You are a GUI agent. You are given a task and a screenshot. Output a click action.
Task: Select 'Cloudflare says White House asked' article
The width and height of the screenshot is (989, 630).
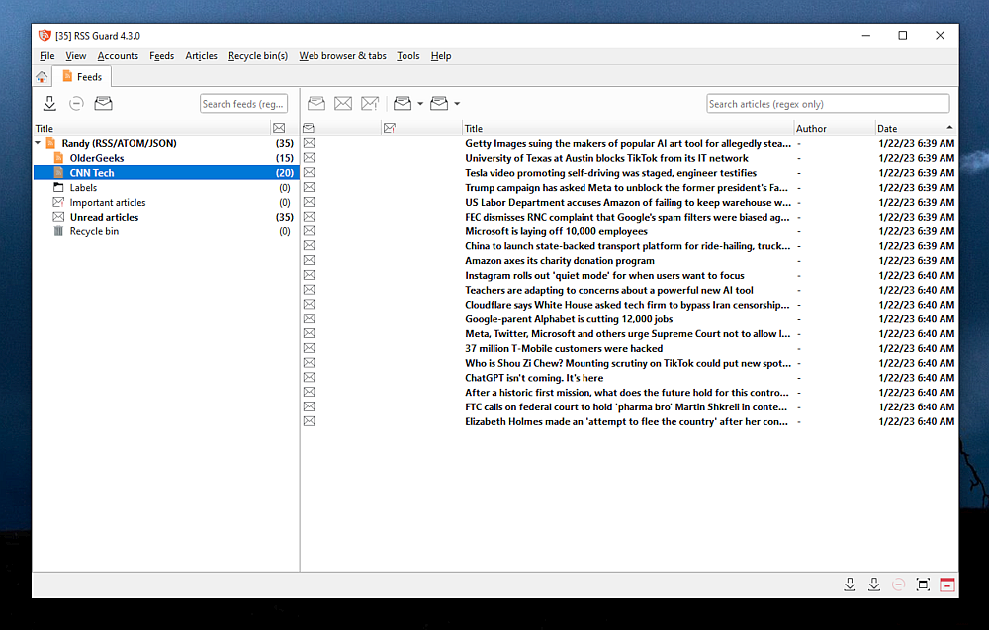[629, 305]
